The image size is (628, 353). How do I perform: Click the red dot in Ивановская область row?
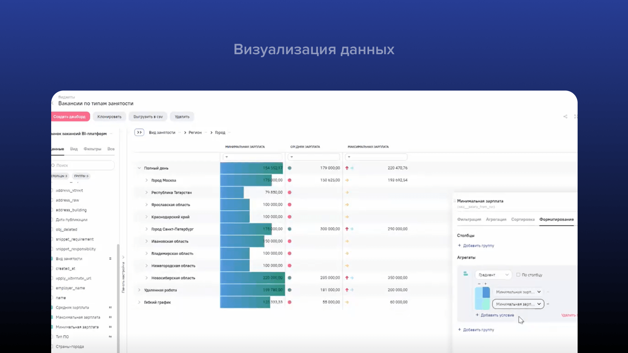tap(290, 241)
